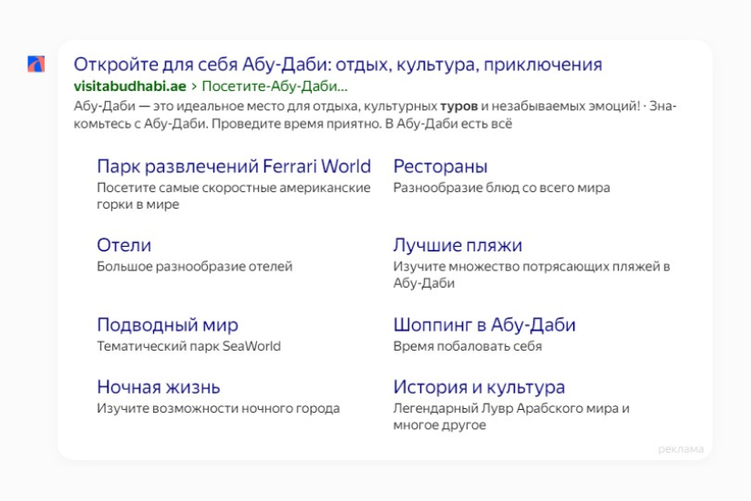Click the text 'Время побаловать себя'

tap(468, 346)
